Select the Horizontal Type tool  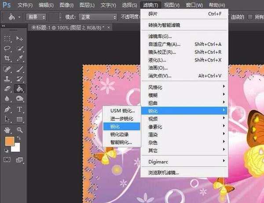click(x=19, y=109)
